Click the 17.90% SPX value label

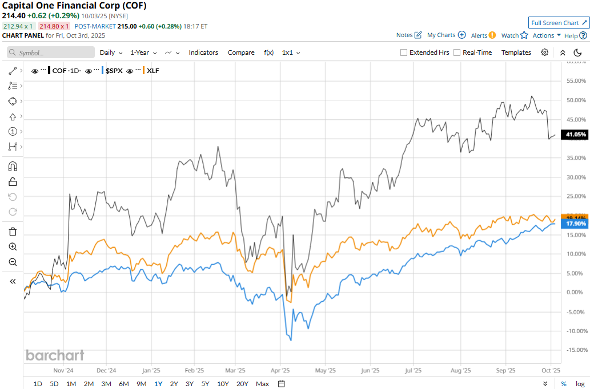(575, 224)
